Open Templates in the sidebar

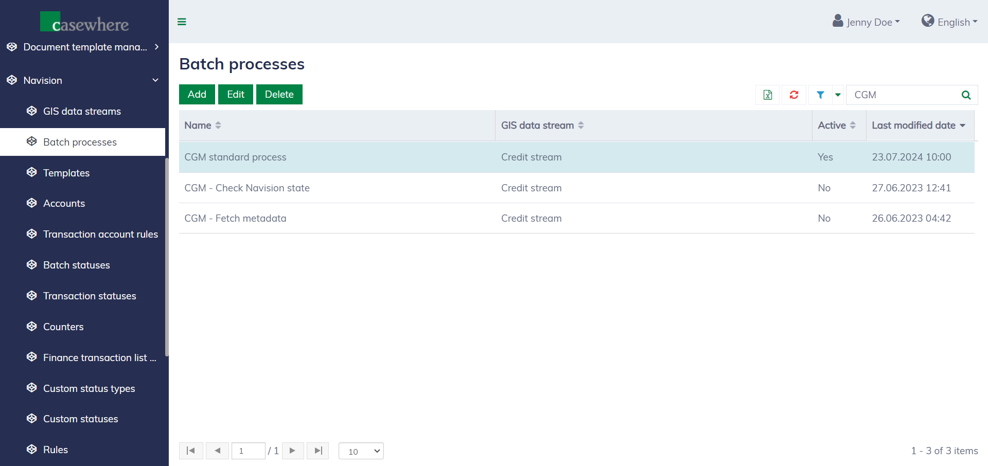tap(66, 173)
